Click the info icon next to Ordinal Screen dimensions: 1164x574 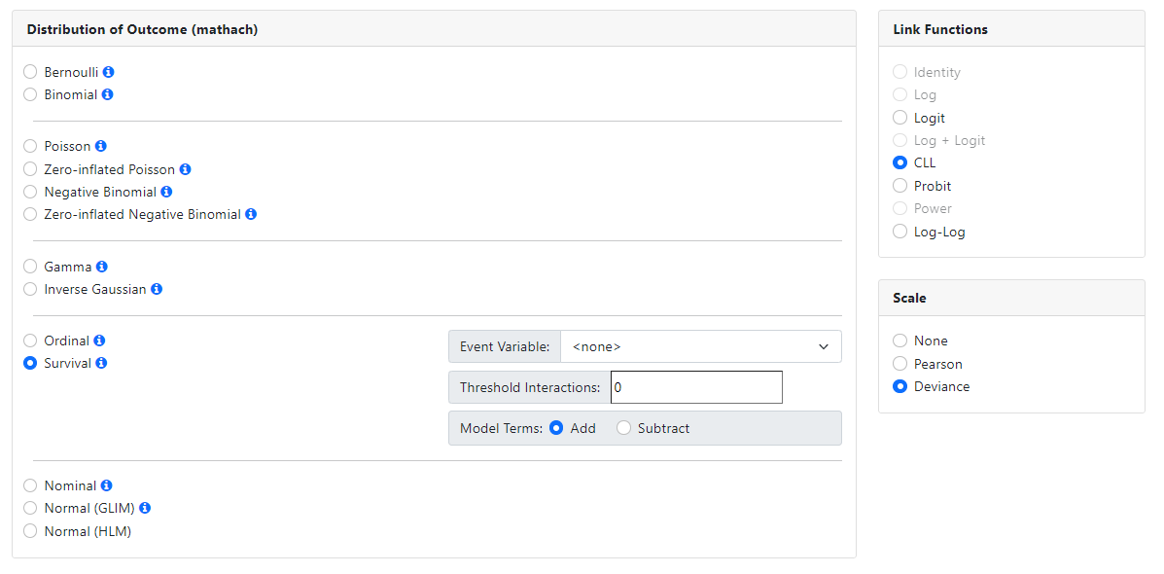click(x=99, y=341)
